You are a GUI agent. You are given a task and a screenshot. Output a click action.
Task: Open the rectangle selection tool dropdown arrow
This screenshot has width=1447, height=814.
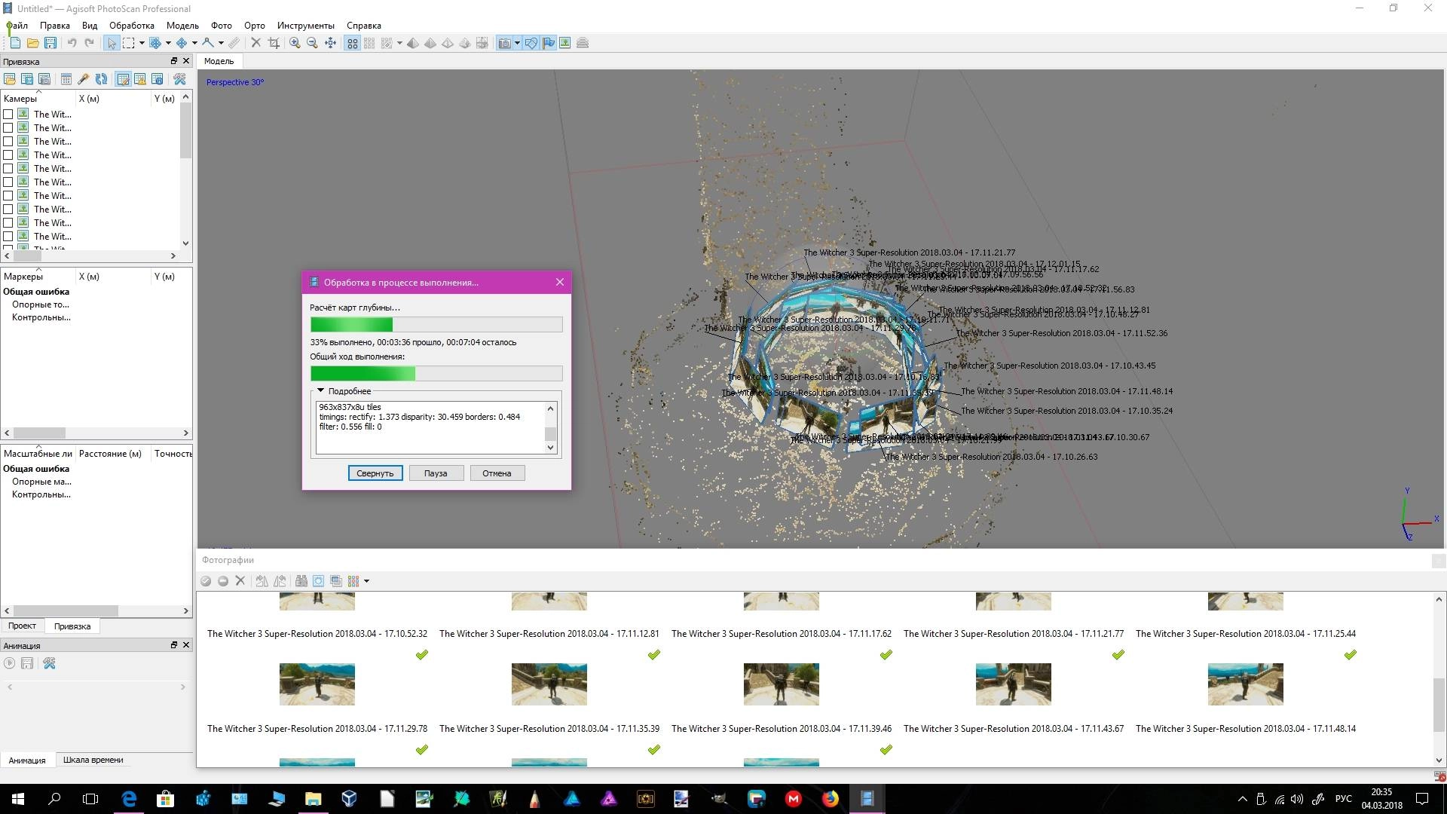[x=141, y=43]
